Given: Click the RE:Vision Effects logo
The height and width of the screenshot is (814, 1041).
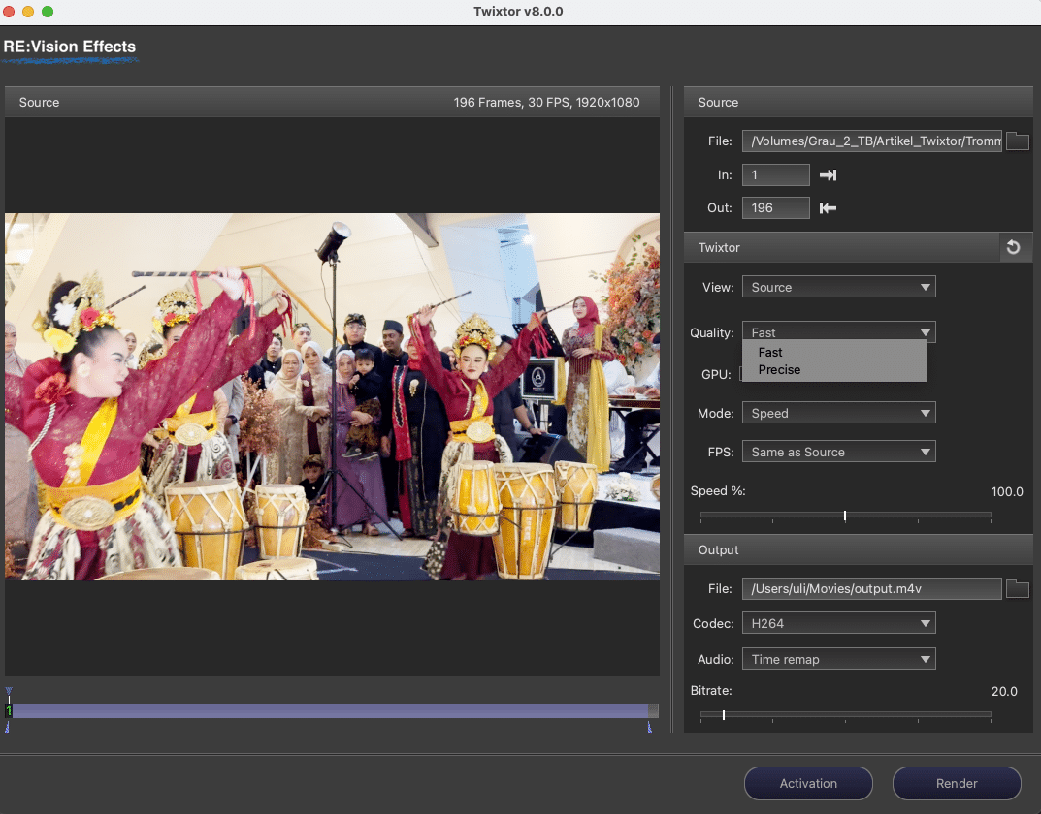Looking at the screenshot, I should (x=70, y=47).
